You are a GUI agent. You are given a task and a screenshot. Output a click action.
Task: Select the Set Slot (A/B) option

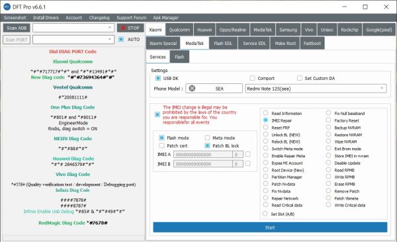point(265,214)
